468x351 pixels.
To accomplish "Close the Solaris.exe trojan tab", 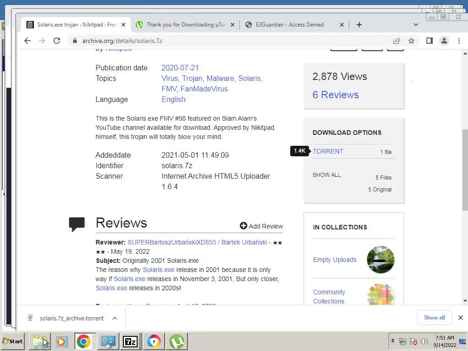I will click(x=123, y=25).
